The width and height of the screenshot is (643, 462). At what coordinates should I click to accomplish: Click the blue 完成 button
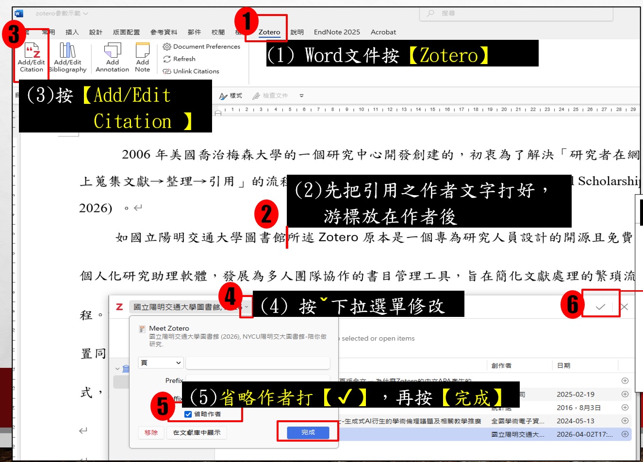(x=308, y=432)
